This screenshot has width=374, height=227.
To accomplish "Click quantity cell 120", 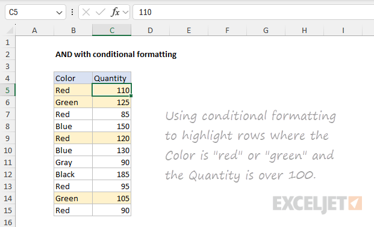I will [111, 138].
